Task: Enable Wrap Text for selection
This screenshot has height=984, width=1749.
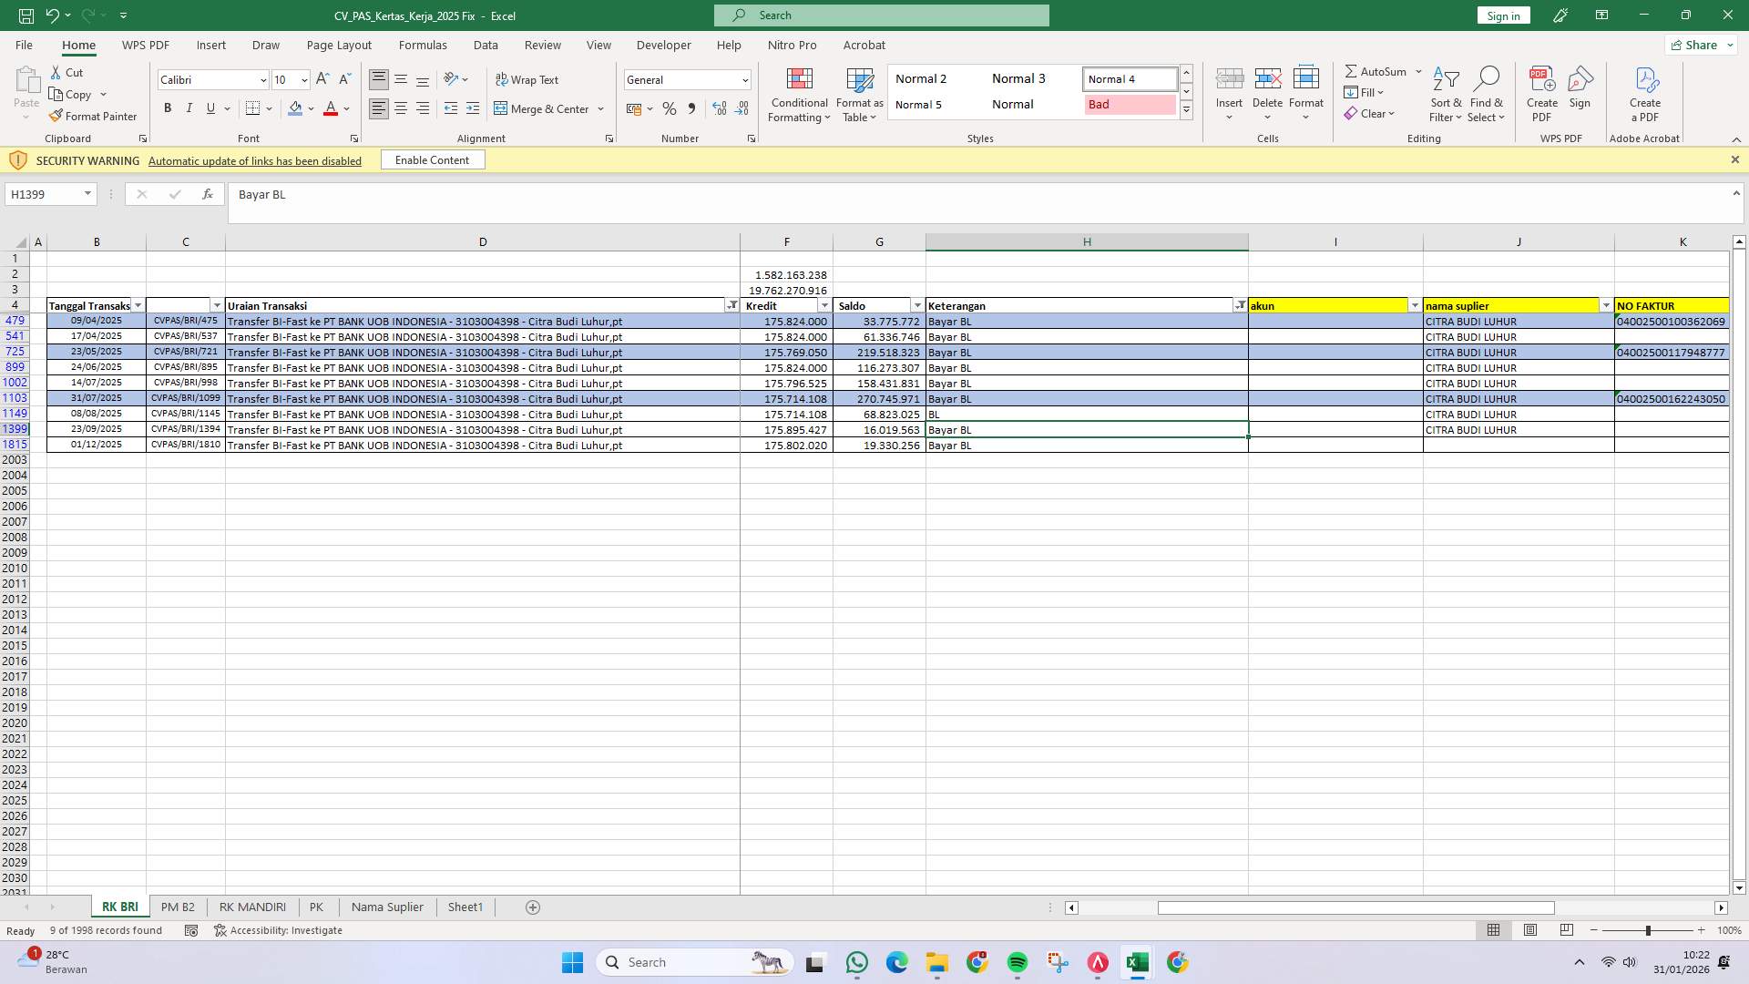Action: [527, 79]
